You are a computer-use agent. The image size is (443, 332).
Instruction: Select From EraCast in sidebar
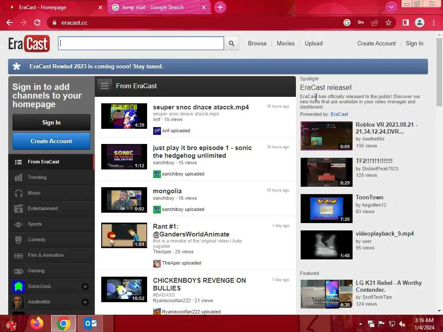click(51, 162)
